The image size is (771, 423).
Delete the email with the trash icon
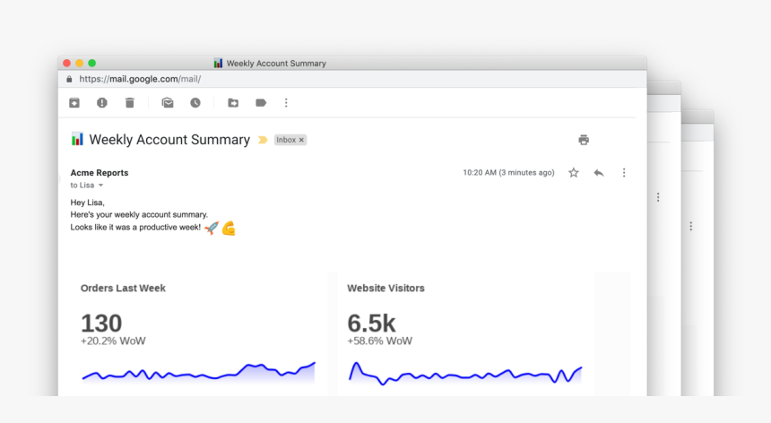pyautogui.click(x=130, y=103)
